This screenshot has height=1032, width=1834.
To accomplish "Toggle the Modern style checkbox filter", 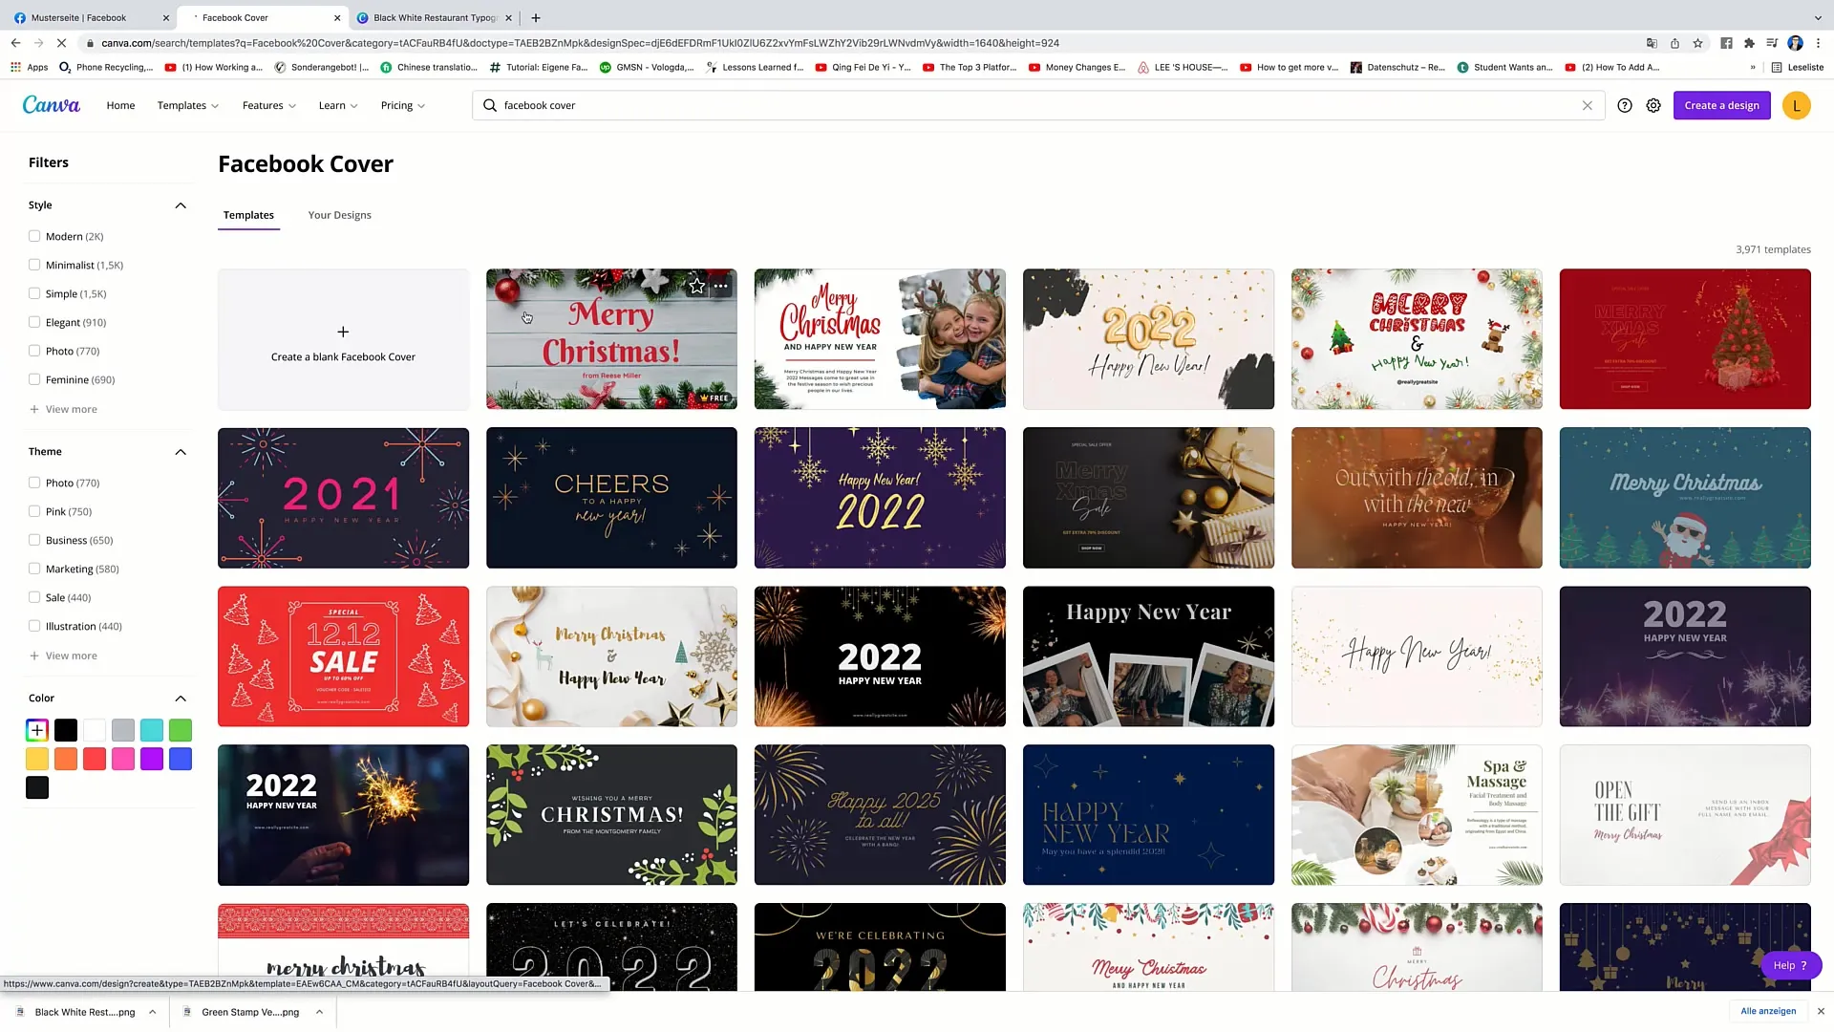I will tap(34, 236).
